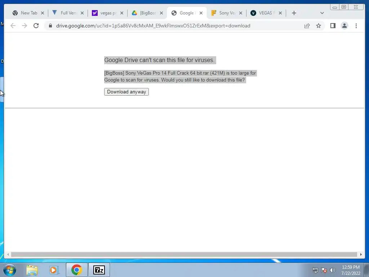Click the scrollbar left arrow
This screenshot has height=277, width=369.
[8, 254]
